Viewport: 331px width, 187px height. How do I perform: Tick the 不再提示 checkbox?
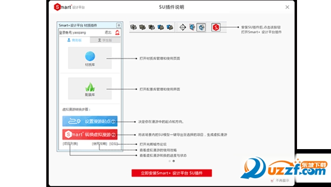[x=272, y=181]
